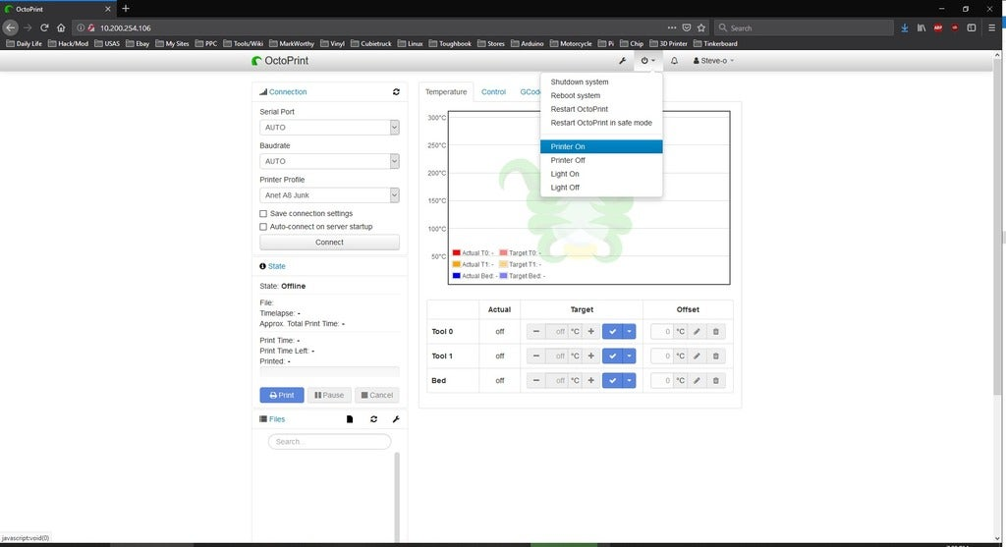Confirm Tool 1 target temperature checkmark
1006x547 pixels.
(613, 356)
